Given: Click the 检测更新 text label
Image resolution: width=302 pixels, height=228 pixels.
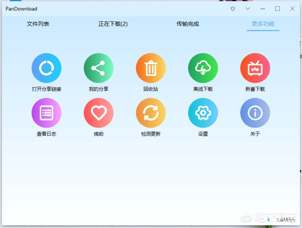Looking at the screenshot, I should click(x=151, y=134).
